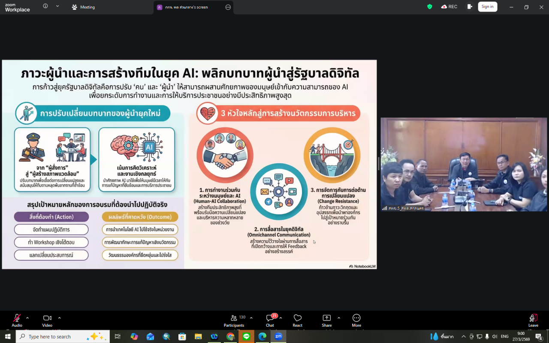The height and width of the screenshot is (343, 549).
Task: Open the More options icon in toolbar
Action: [356, 319]
